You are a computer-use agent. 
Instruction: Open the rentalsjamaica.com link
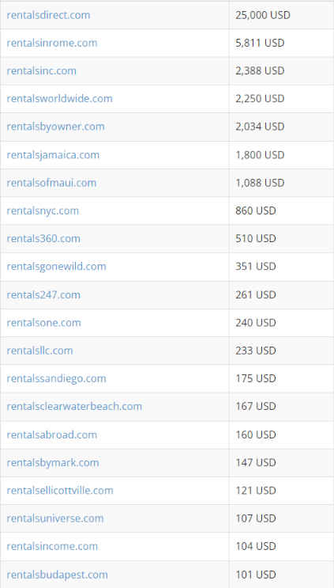53,154
